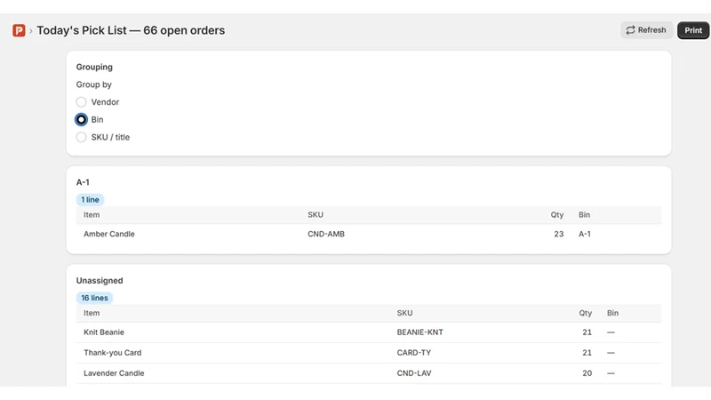711x400 pixels.
Task: Select the SKU / title radio button
Action: 81,137
